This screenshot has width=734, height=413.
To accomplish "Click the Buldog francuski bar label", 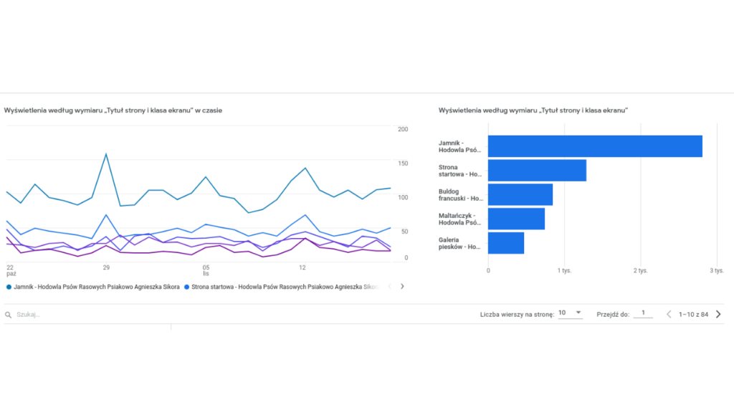I will (460, 195).
